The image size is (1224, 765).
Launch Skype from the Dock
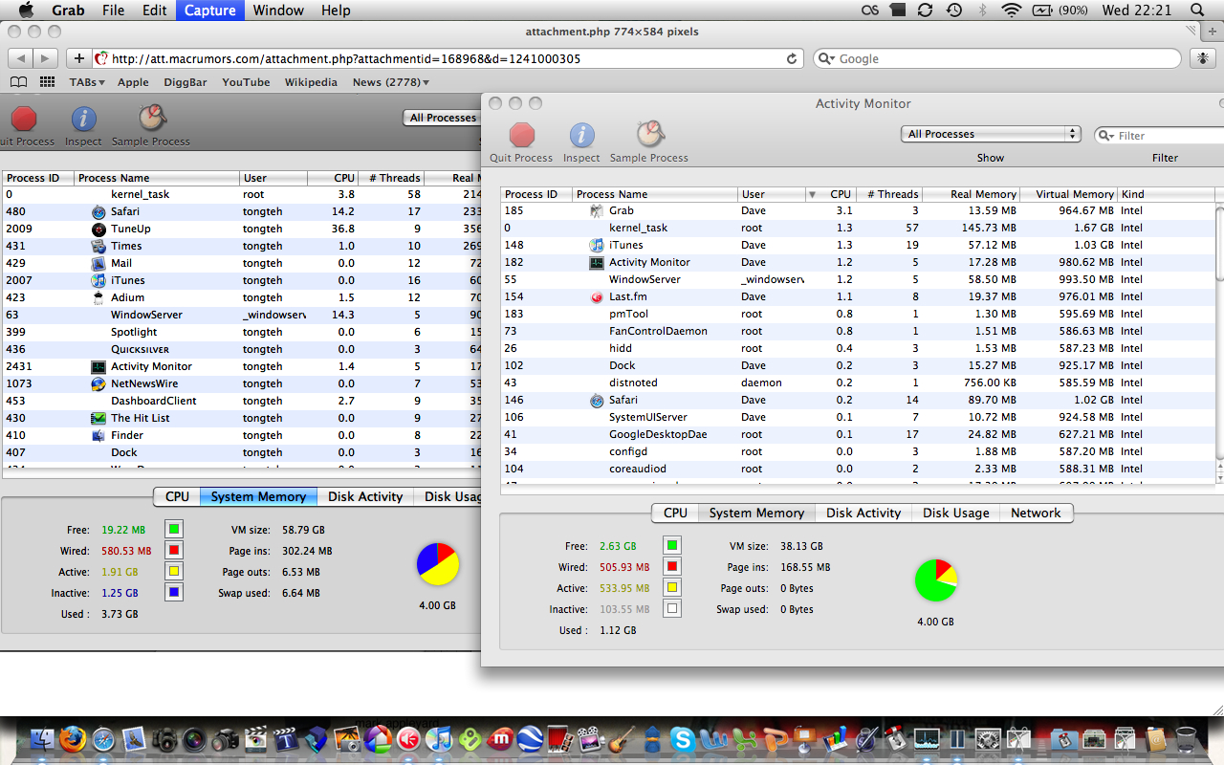point(683,739)
